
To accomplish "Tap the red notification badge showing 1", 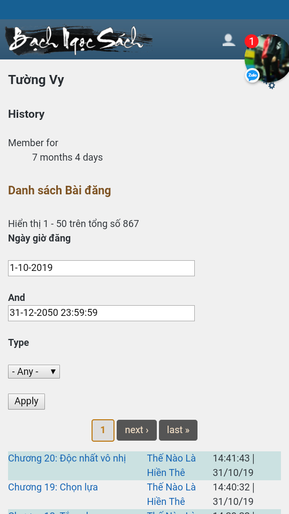I will pos(252,42).
